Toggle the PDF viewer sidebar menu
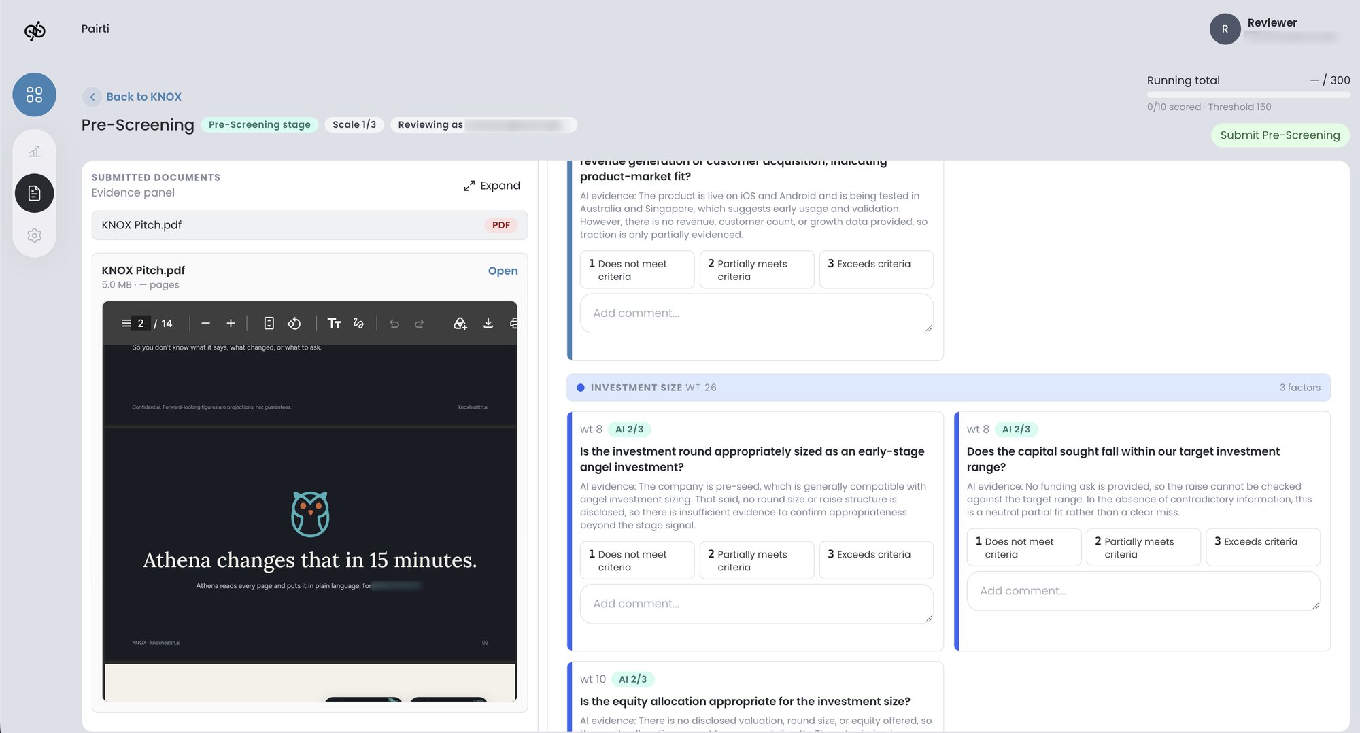 (x=126, y=324)
